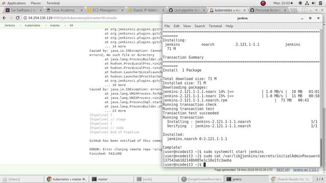This screenshot has height=183, width=326.
Task: Open the Places menu in top panel
Action: click(36, 3)
